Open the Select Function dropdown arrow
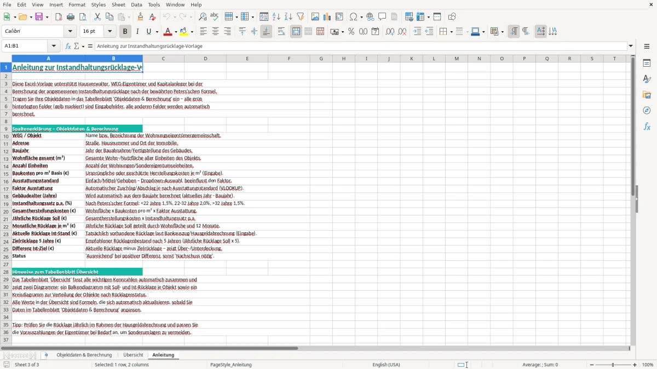This screenshot has width=657, height=369. [83, 46]
